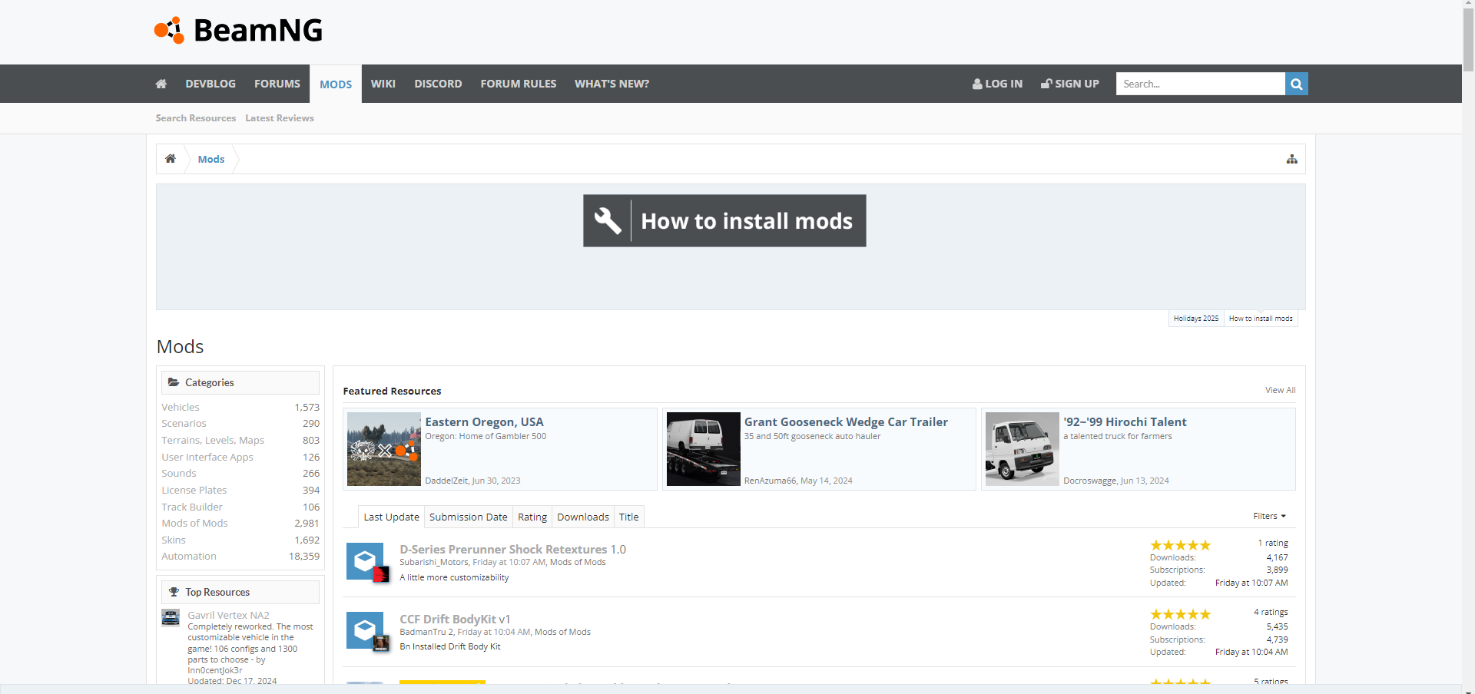Open Track Builder category

coord(192,507)
